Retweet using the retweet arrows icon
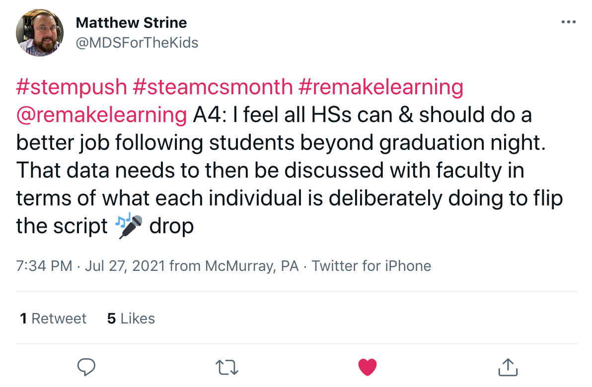 (227, 367)
